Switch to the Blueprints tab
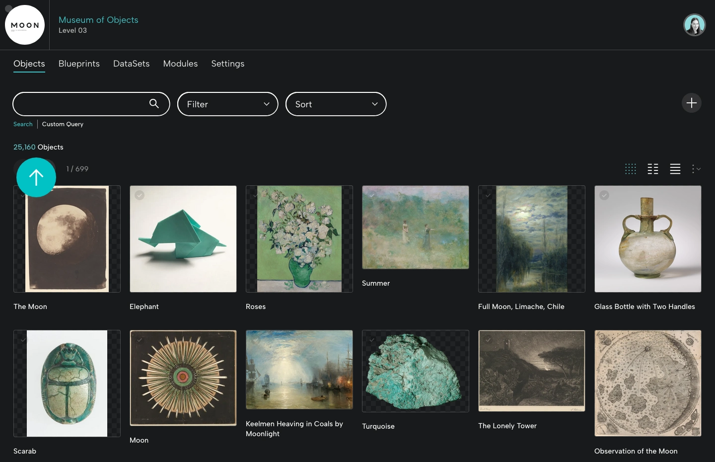This screenshot has height=462, width=715. tap(79, 64)
